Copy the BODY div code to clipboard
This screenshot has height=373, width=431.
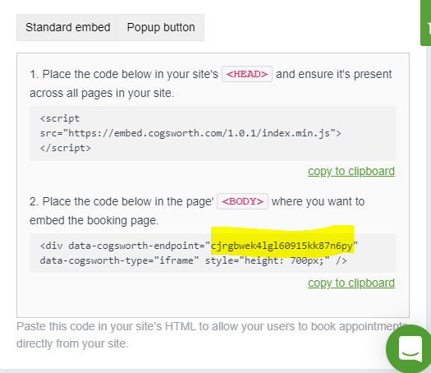pyautogui.click(x=351, y=283)
